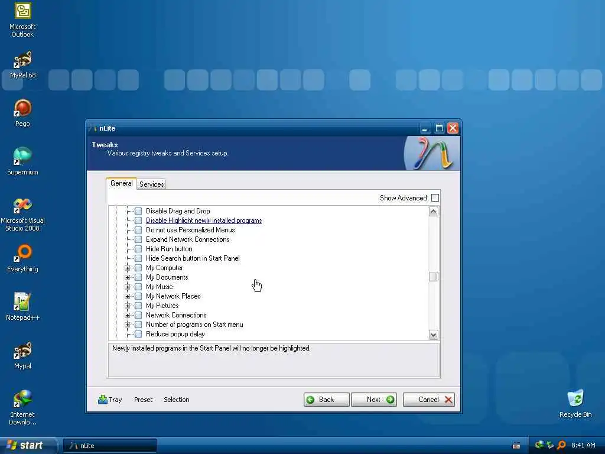Expand the My Music tree node
Image resolution: width=605 pixels, height=454 pixels.
coord(128,287)
